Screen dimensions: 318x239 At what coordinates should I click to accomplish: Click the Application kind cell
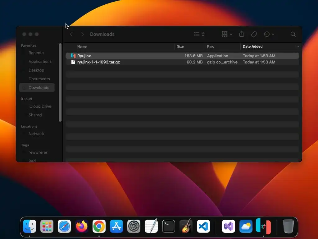[217, 56]
